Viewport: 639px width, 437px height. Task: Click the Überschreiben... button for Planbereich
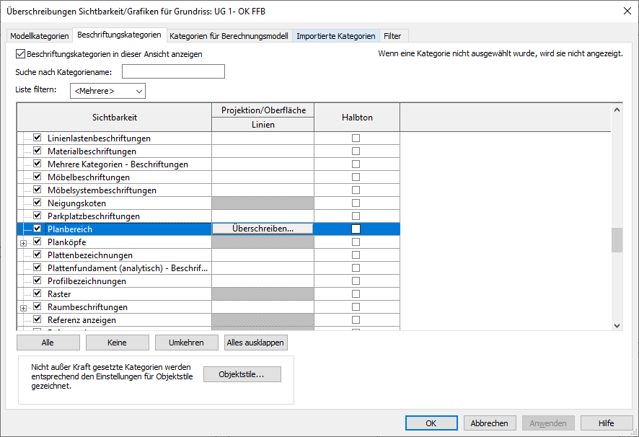[x=263, y=229]
